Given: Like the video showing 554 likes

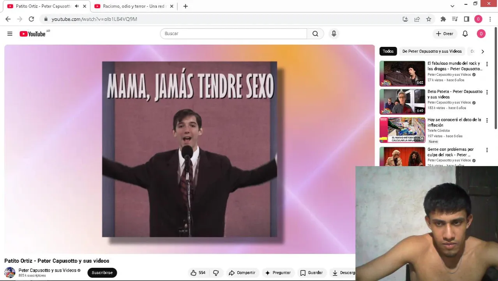Looking at the screenshot, I should (198, 273).
